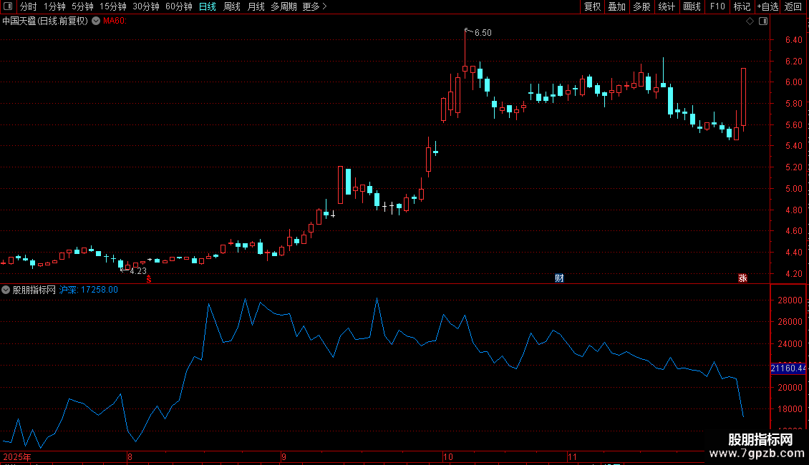This screenshot has height=465, width=809.
Task: Open the 统计 statistics tool
Action: (x=667, y=6)
